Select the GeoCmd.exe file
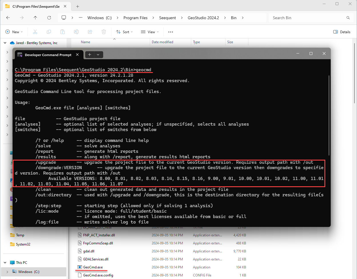The height and width of the screenshot is (279, 357). [x=93, y=267]
